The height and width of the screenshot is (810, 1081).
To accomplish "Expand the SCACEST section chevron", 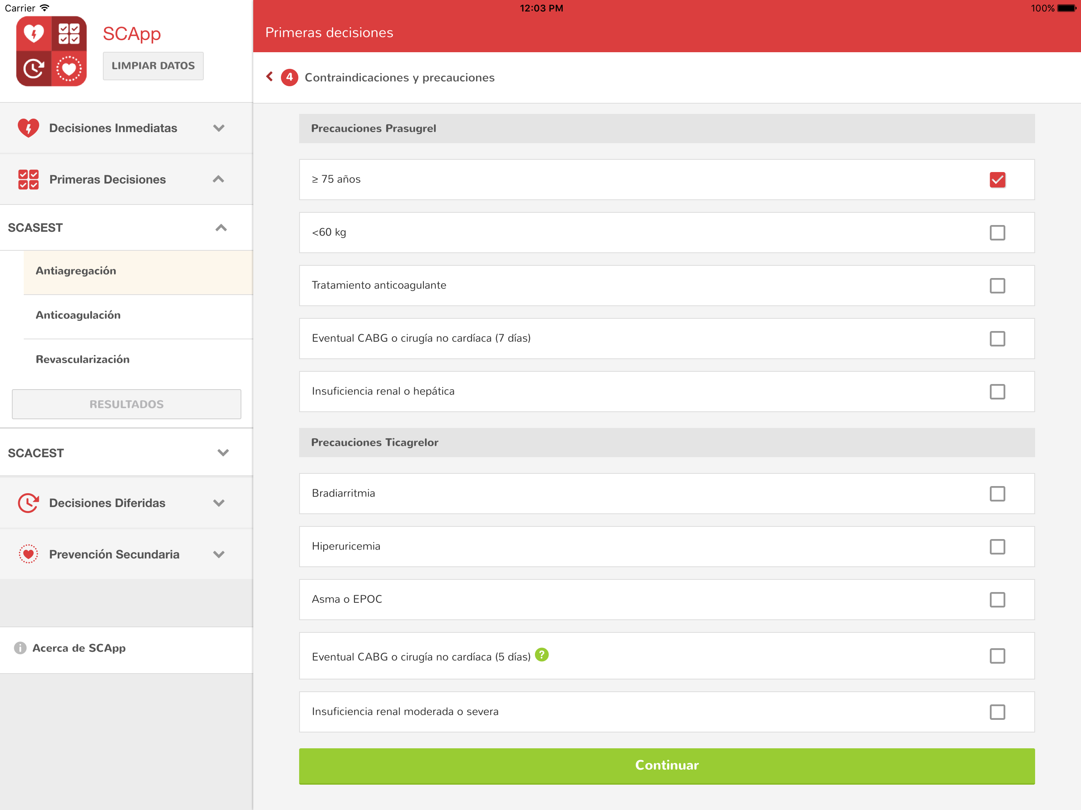I will point(223,453).
